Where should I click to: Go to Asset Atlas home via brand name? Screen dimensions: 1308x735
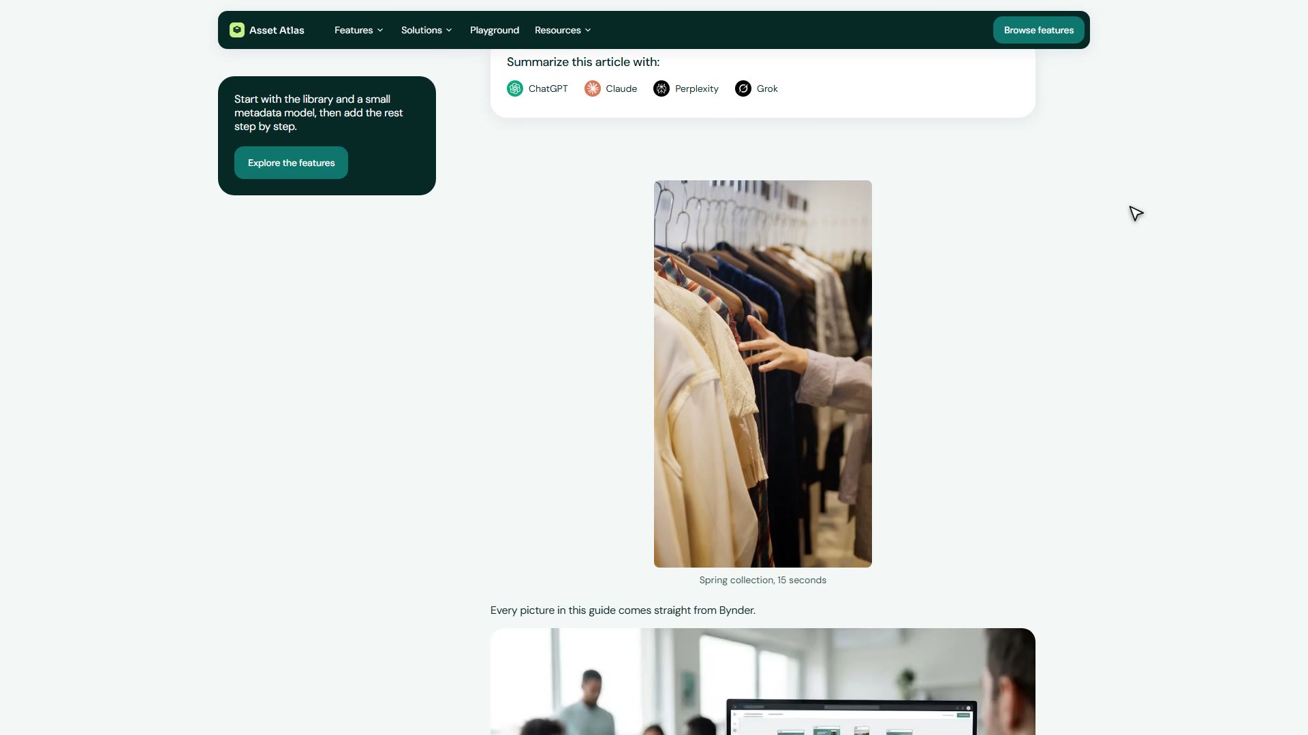pos(277,30)
